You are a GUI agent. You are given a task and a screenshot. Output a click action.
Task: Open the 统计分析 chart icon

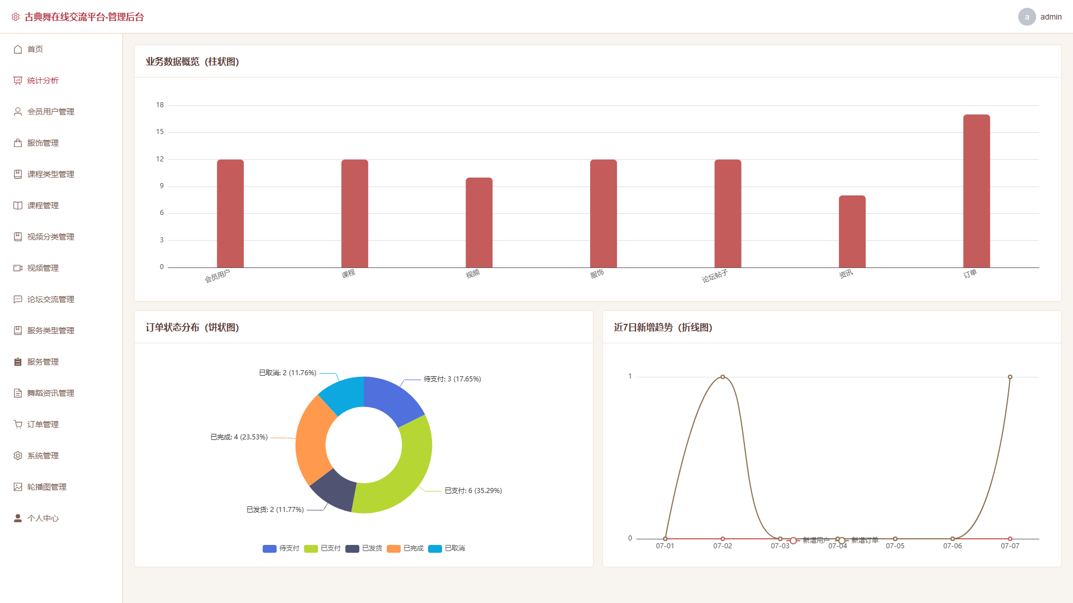click(18, 80)
